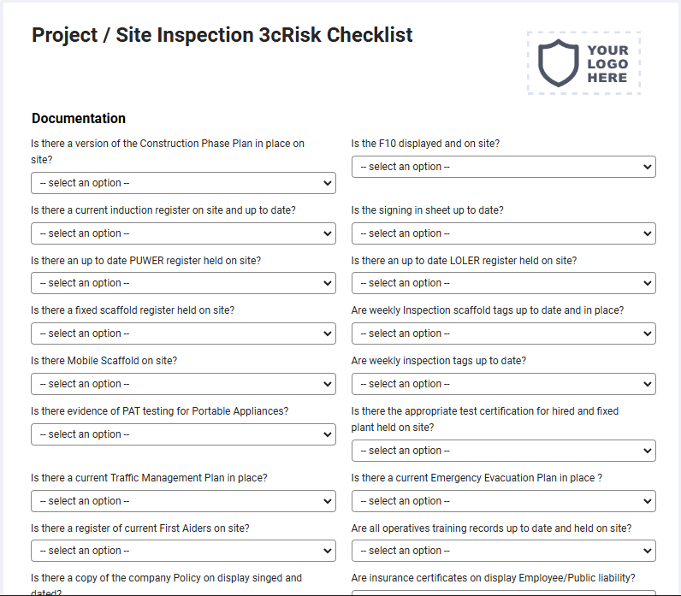The width and height of the screenshot is (681, 596).
Task: Open the LOLER register dropdown
Action: (x=503, y=283)
